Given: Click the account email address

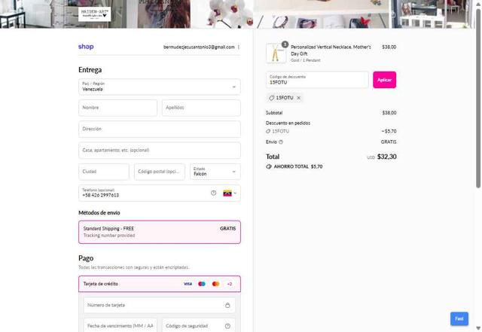Looking at the screenshot, I should click(199, 47).
